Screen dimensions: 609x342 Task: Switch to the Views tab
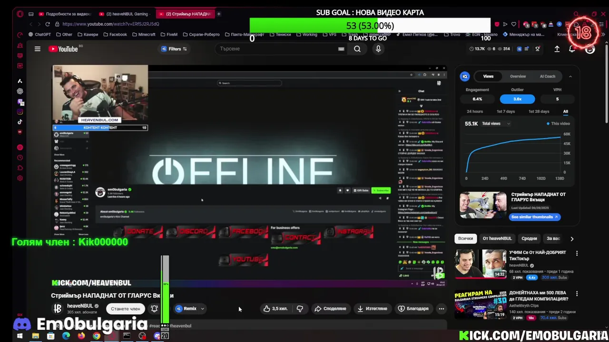click(x=488, y=76)
